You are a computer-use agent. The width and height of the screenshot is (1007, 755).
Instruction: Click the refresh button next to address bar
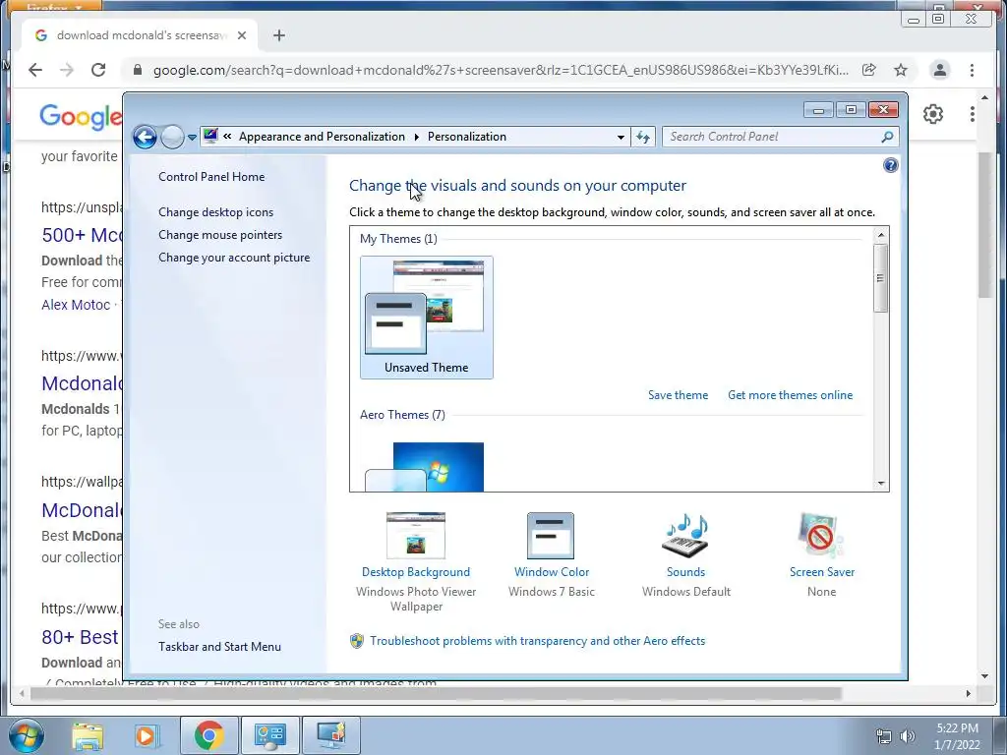tap(643, 137)
